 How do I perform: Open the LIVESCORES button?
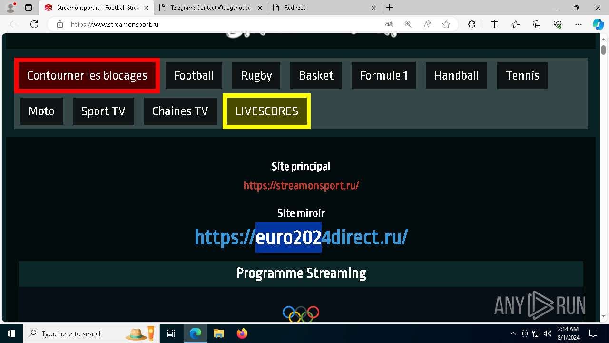click(x=266, y=111)
